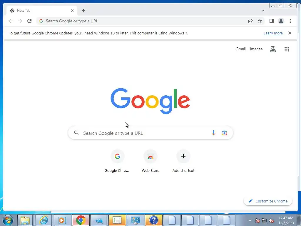Launch Internet Explorer from taskbar

[x=44, y=220]
